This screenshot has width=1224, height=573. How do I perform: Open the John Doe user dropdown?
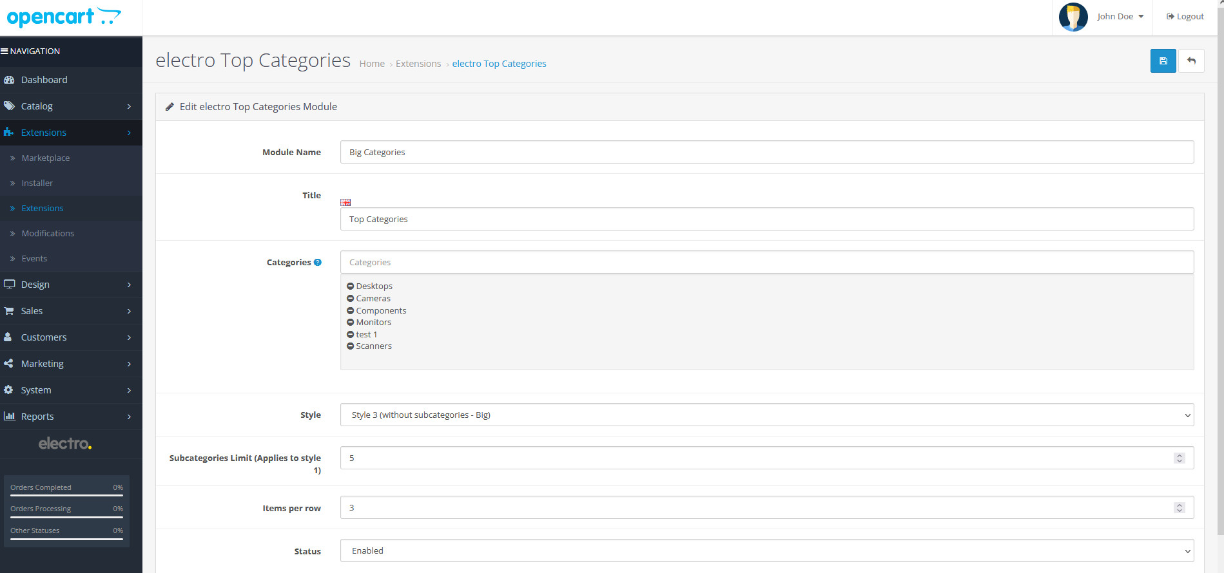[x=1120, y=17]
